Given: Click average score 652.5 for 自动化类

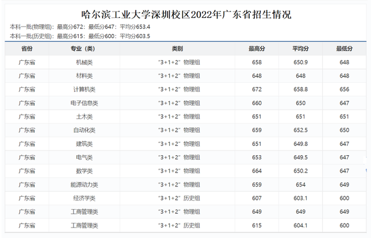Looking at the screenshot, I should point(300,130).
